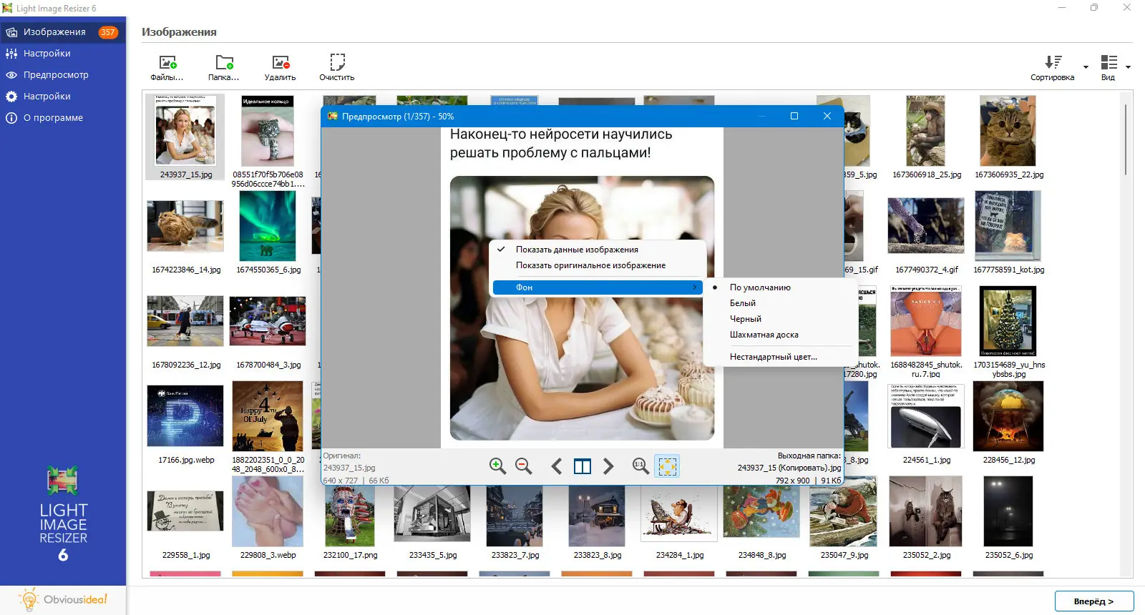Image resolution: width=1145 pixels, height=615 pixels.
Task: Click the Вперёд > button
Action: point(1093,601)
